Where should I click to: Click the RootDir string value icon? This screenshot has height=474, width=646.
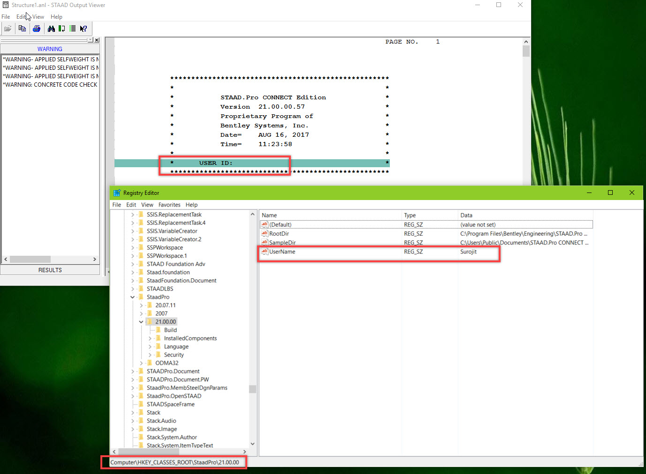coord(265,233)
